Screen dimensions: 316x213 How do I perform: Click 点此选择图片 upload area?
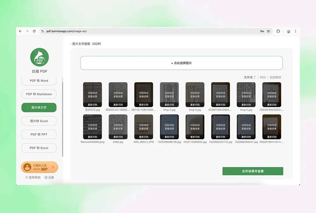tap(181, 63)
